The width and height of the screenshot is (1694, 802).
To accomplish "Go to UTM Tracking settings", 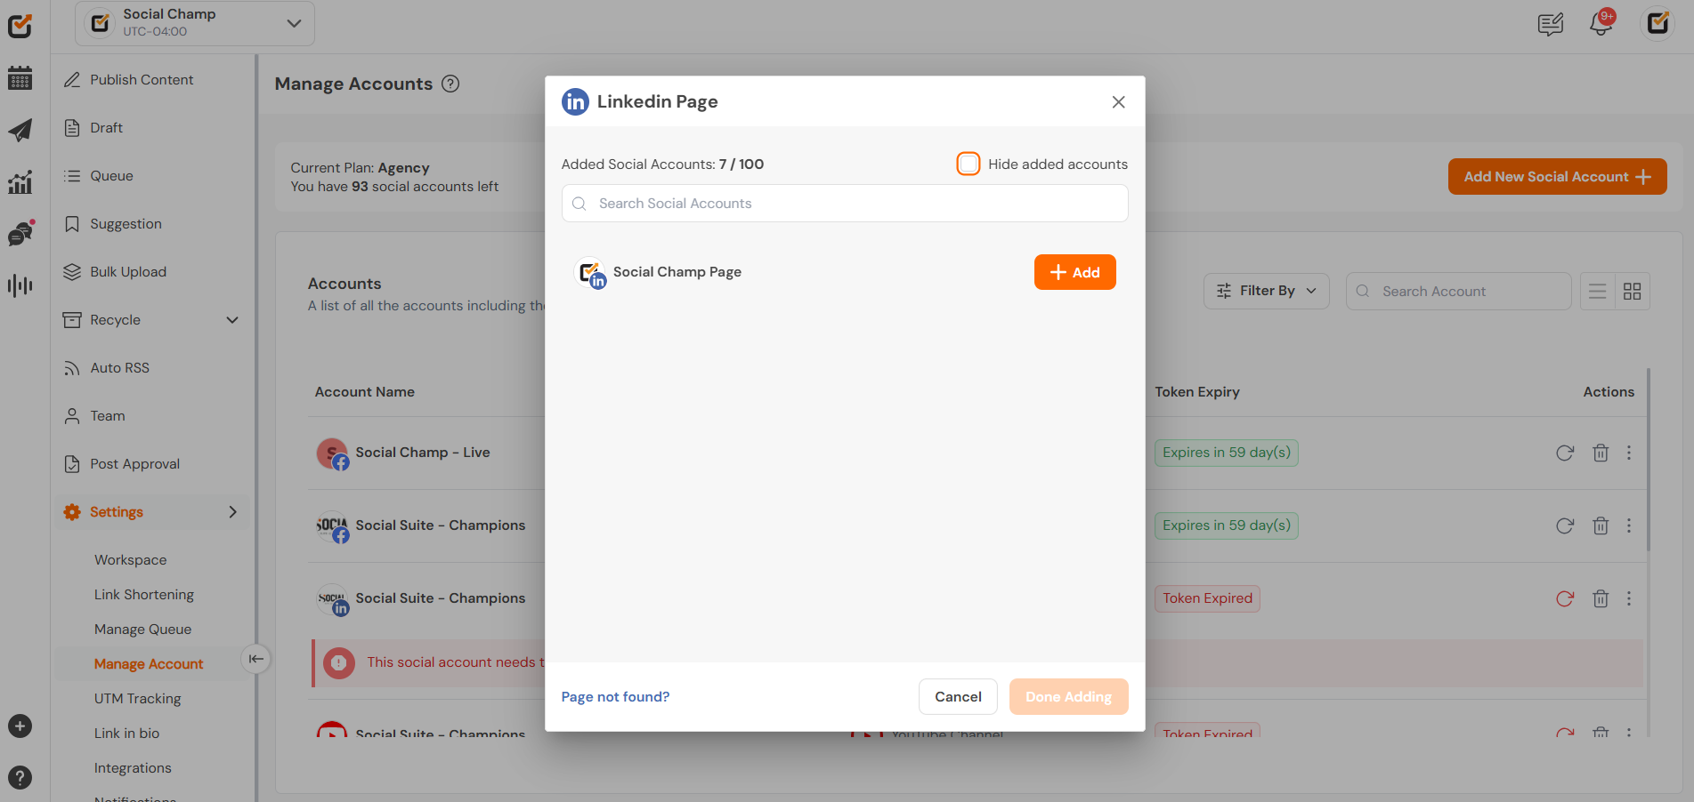I will 138,699.
